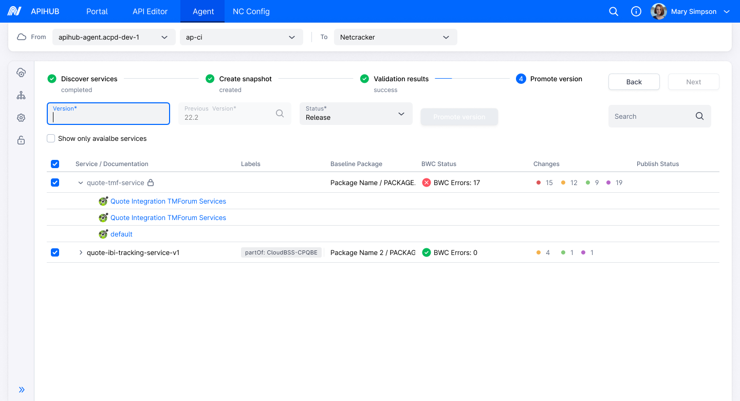Open first Quote Integration TMForum Services link
This screenshot has width=740, height=401.
tap(168, 201)
